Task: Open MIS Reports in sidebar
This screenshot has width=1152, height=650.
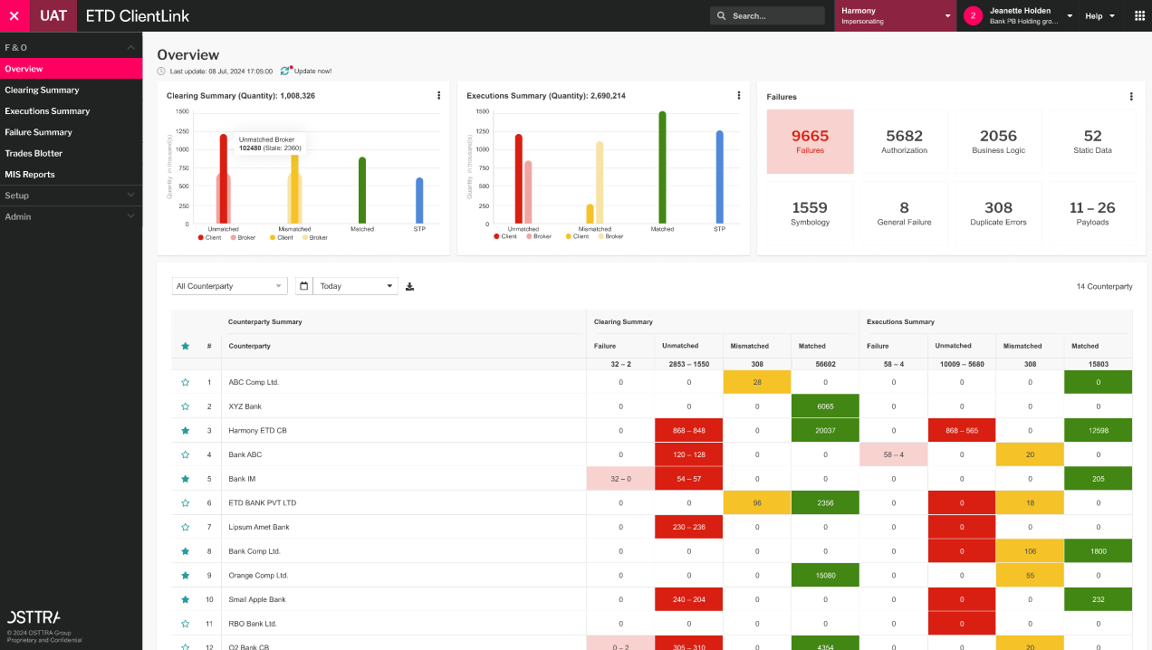Action: coord(71,175)
